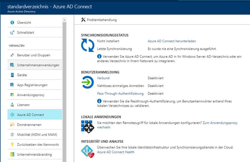Click the sidebar scrollbar up arrow
Viewport: 250px width, 162px height.
click(64, 20)
